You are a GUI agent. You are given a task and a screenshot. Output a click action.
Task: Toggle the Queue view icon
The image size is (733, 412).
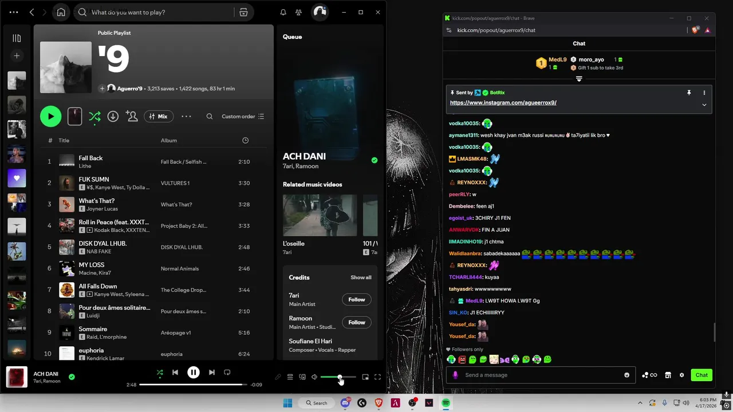[x=290, y=377]
